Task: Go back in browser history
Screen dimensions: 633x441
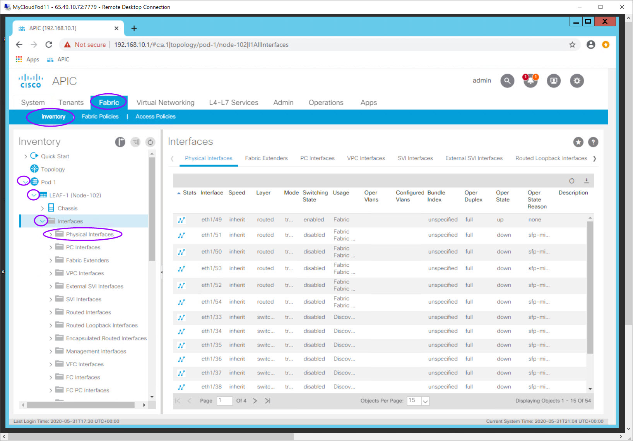Action: 19,45
